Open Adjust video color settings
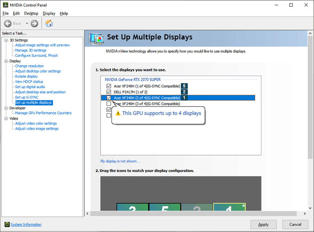 point(36,123)
